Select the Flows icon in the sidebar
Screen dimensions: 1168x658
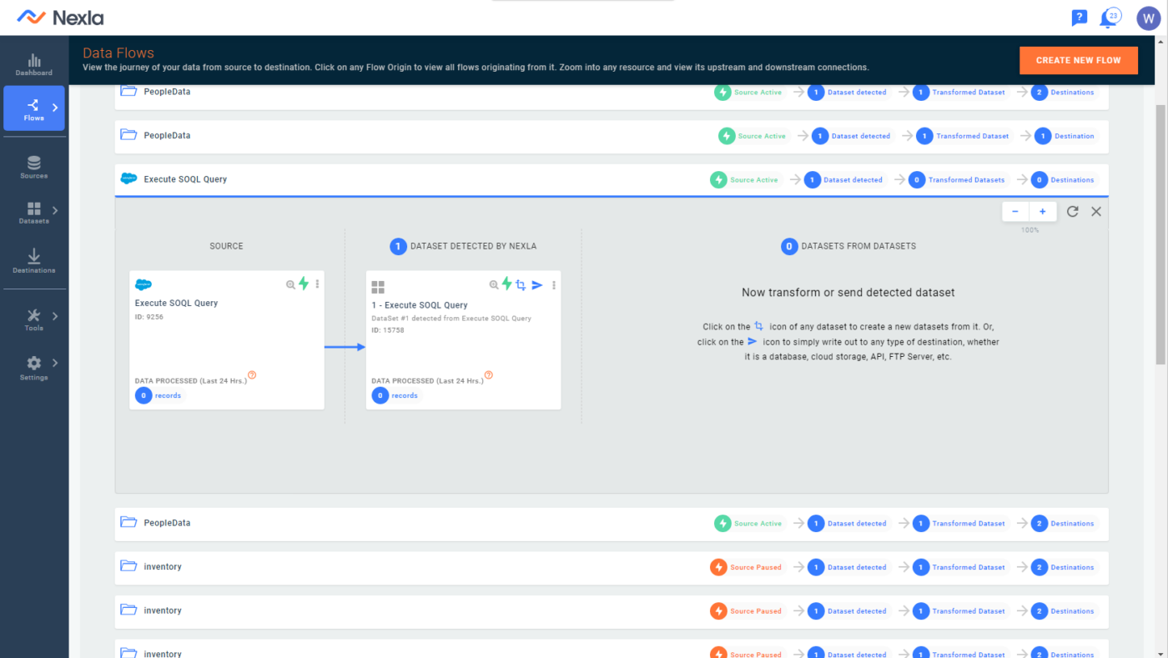[33, 108]
